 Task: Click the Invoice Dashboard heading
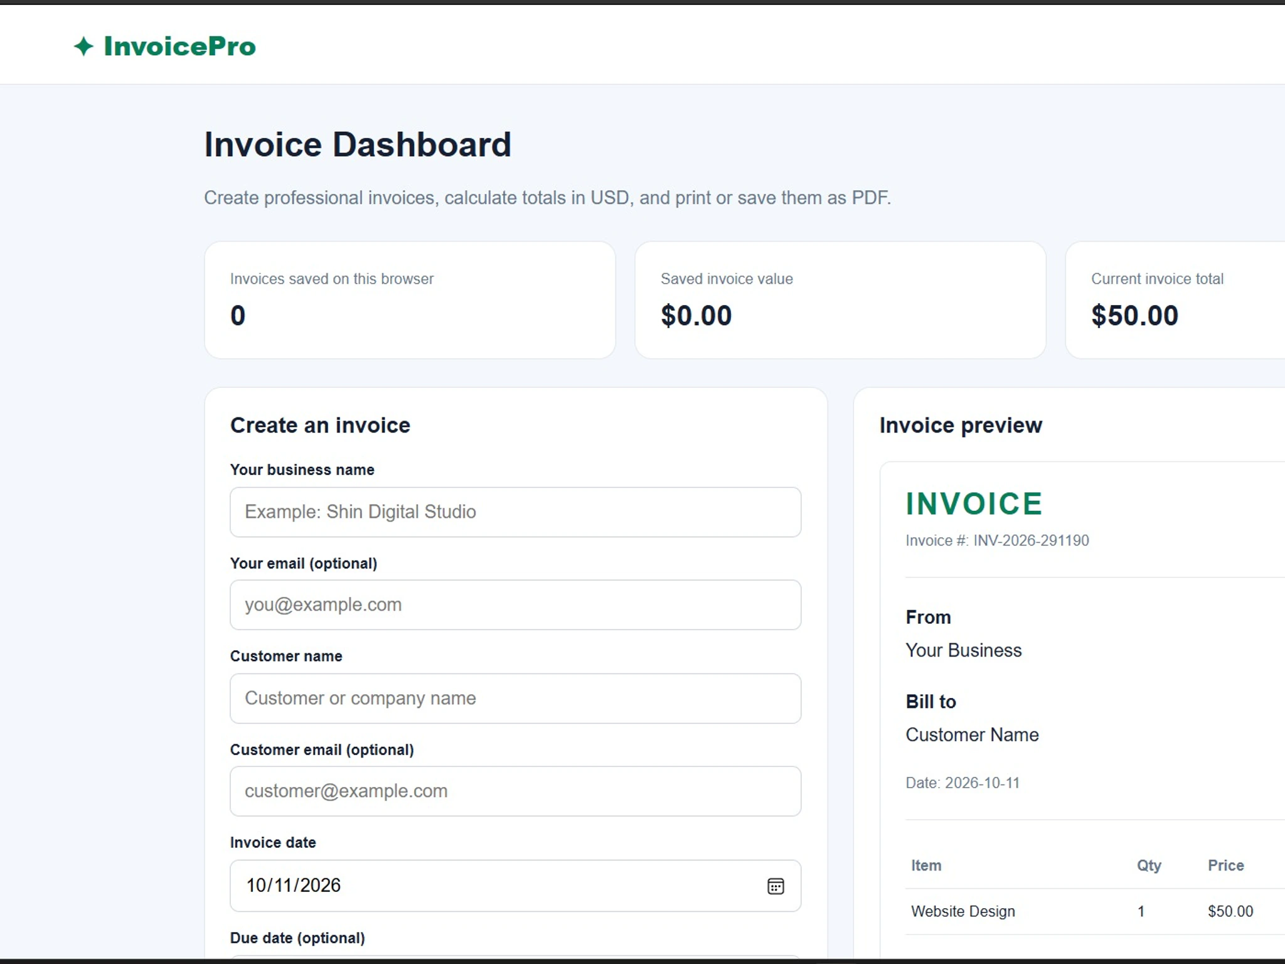[x=358, y=145]
